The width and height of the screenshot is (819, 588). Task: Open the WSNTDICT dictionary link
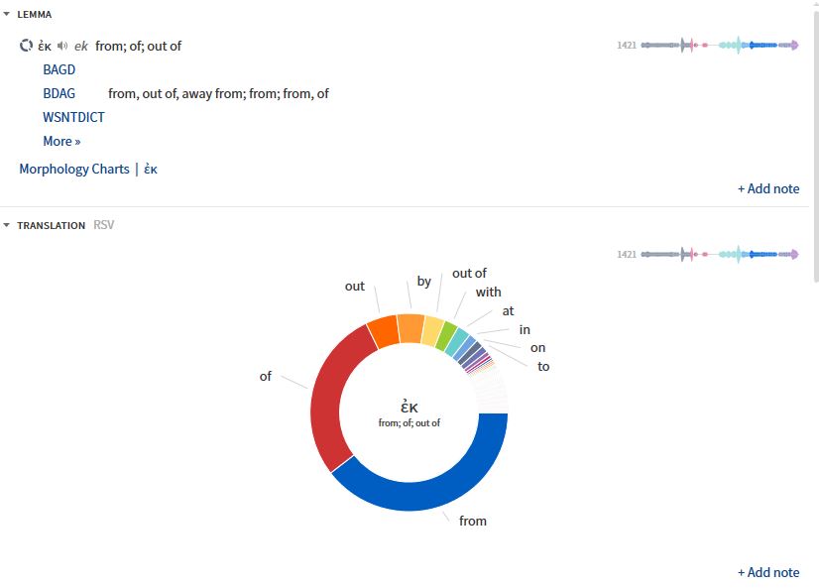(x=73, y=117)
